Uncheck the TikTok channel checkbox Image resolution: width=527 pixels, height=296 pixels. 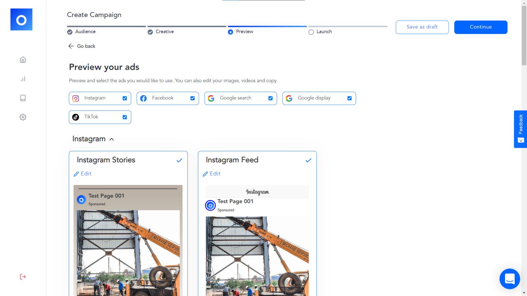125,117
